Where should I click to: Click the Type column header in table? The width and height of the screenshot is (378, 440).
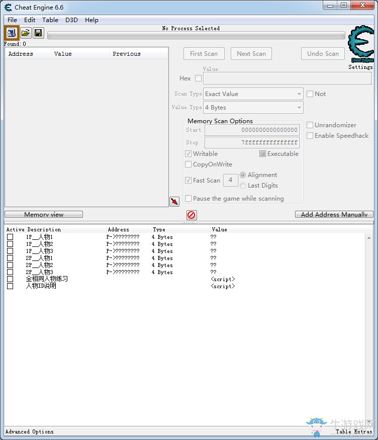(180, 229)
